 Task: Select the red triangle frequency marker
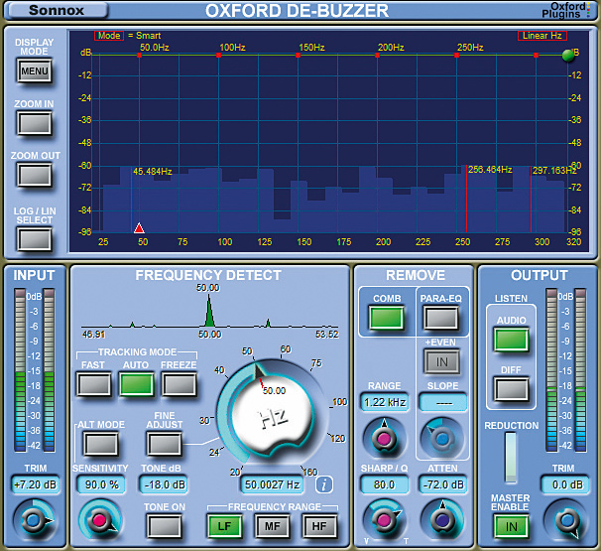(139, 228)
